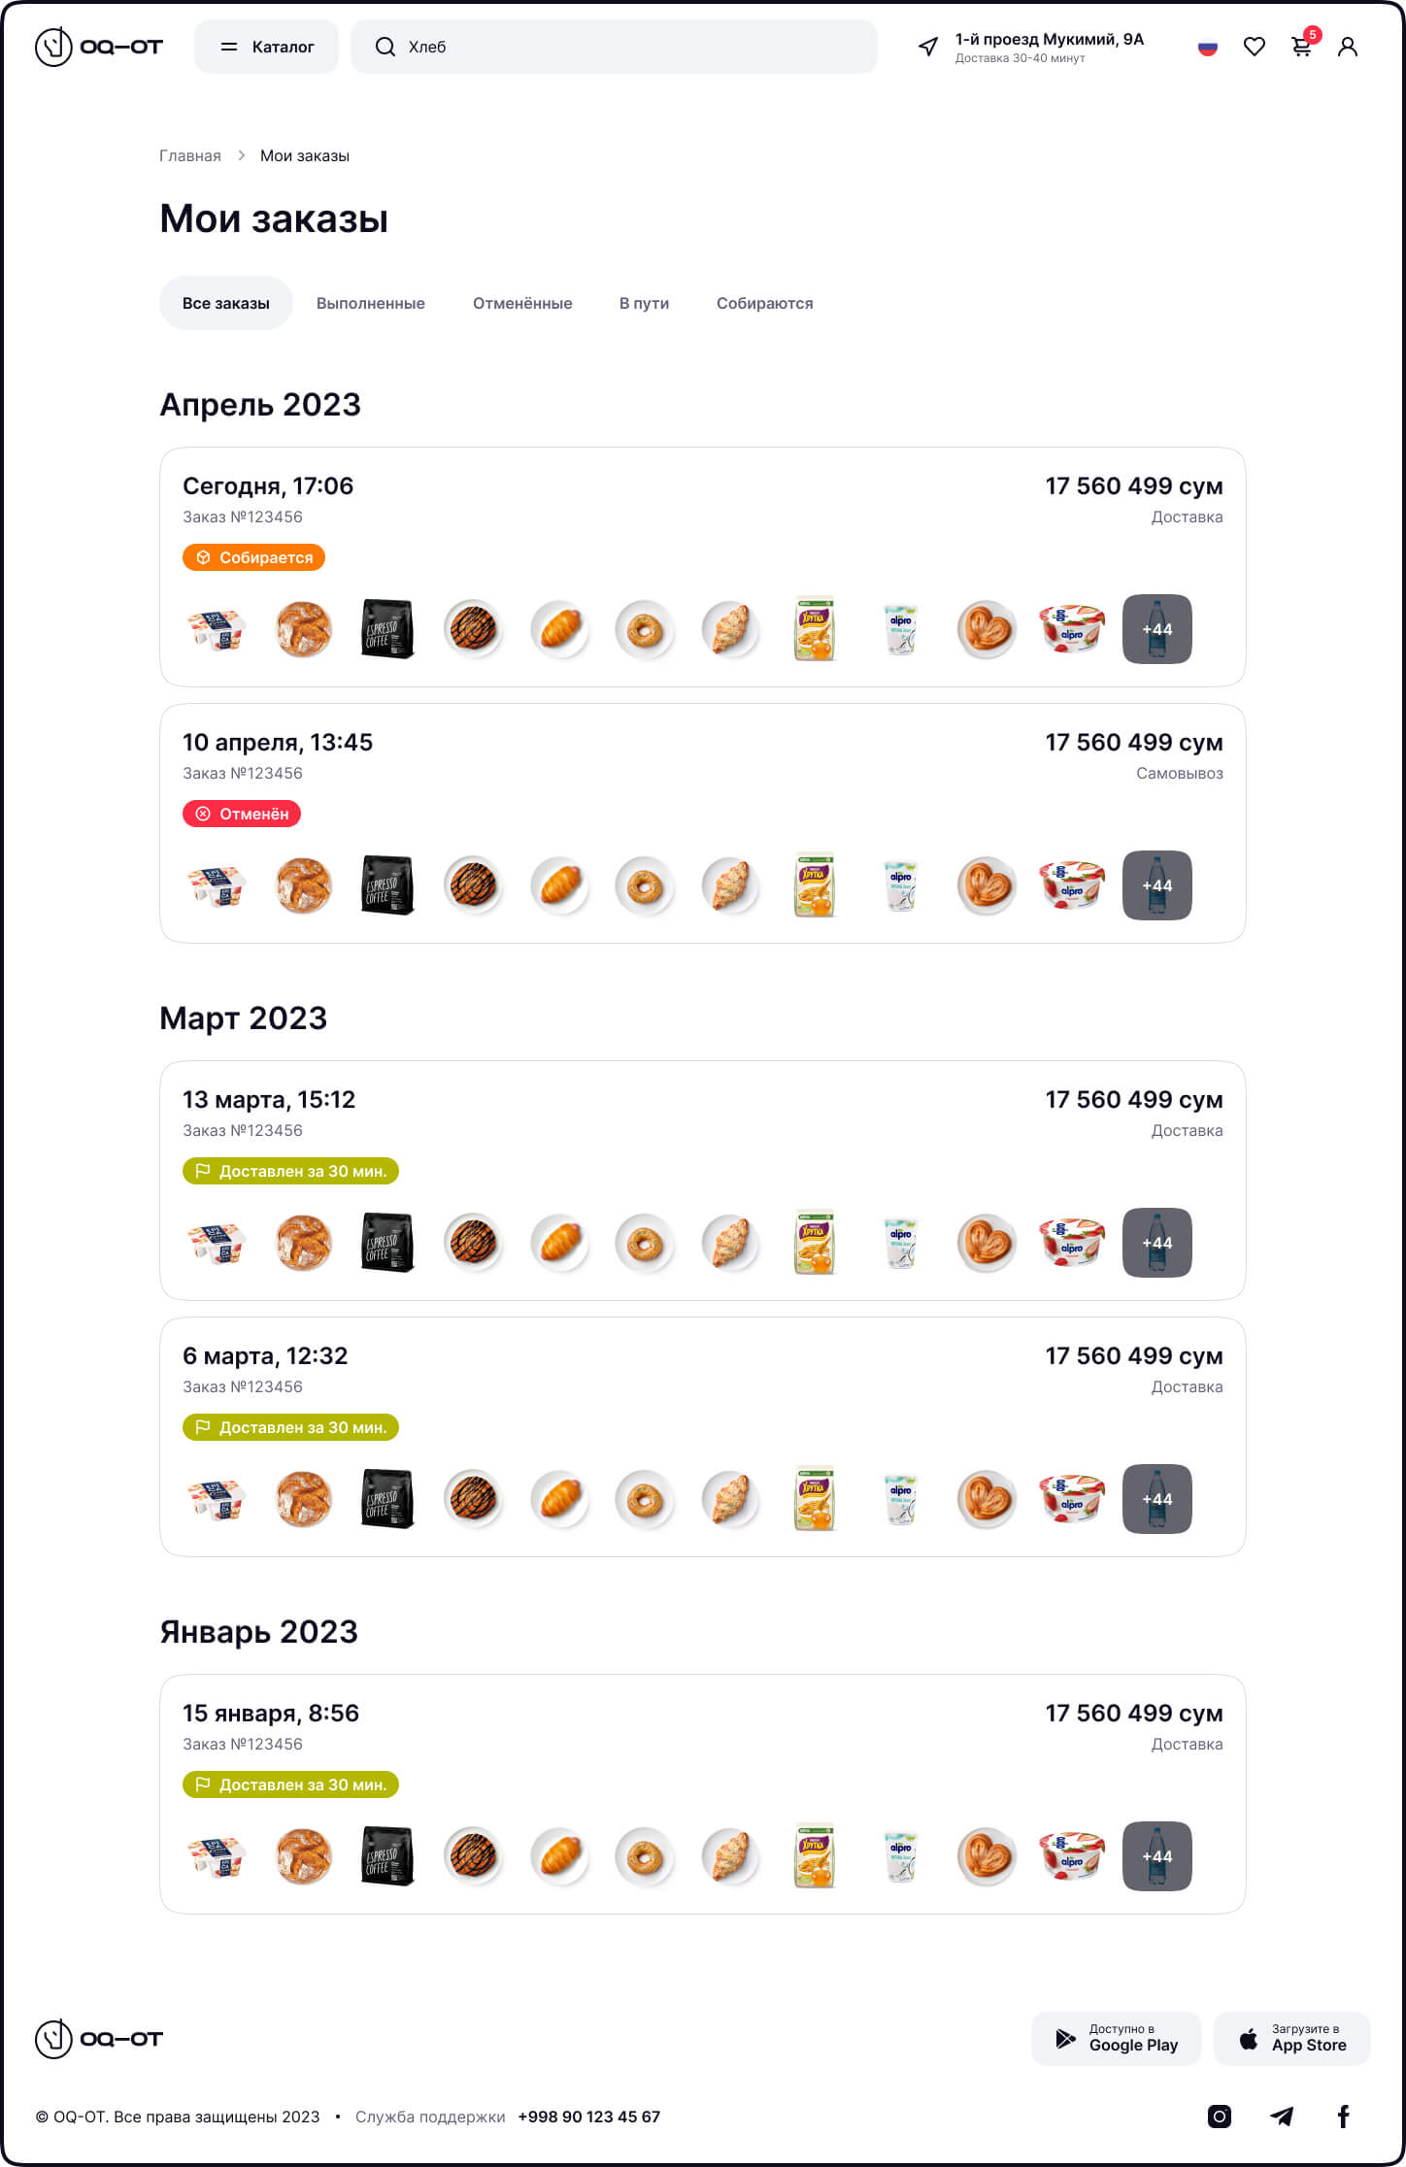Show remaining +44 items in today's order

1156,629
